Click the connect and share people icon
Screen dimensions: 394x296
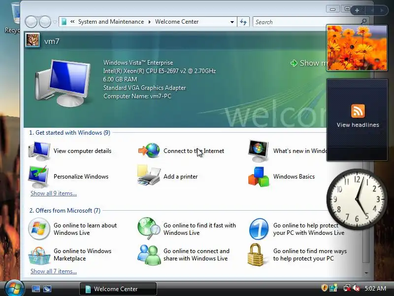pyautogui.click(x=149, y=255)
